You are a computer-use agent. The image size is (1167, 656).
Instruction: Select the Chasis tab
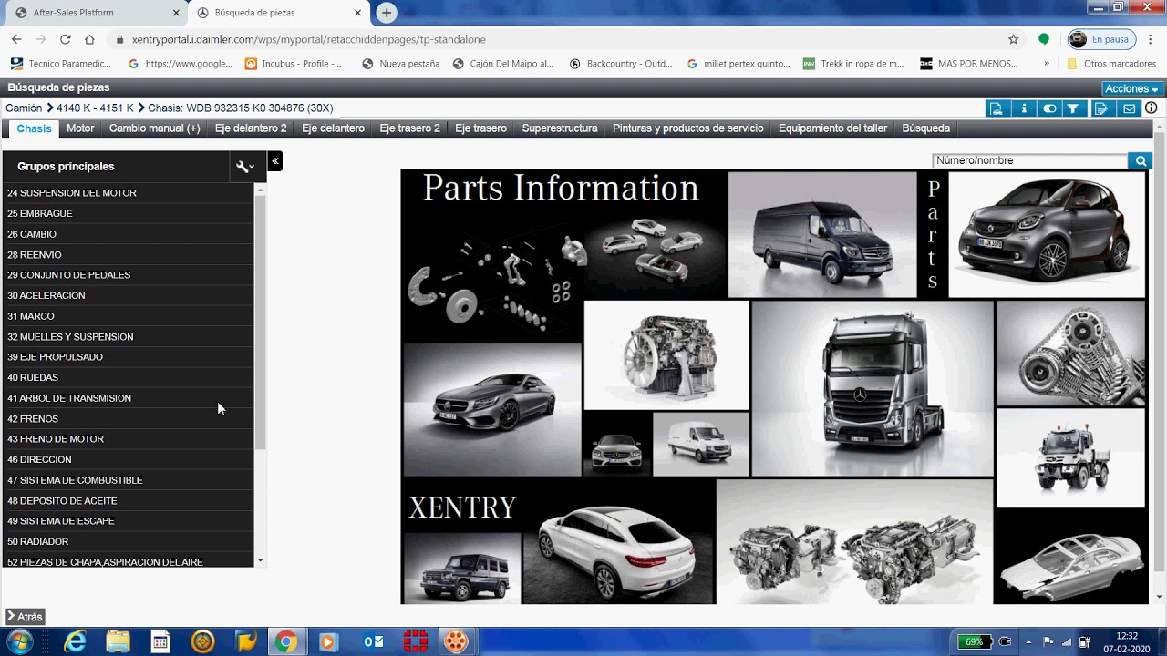pyautogui.click(x=34, y=128)
